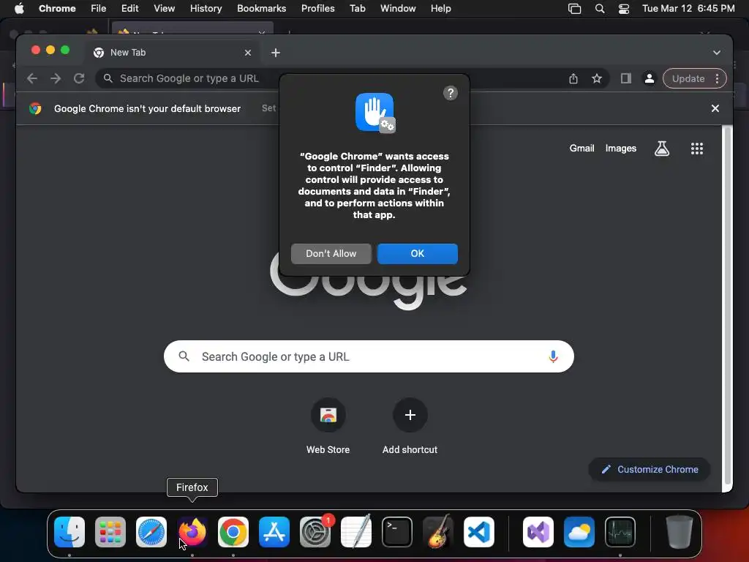Click the Google search box
Screen dimensions: 749x562
pos(369,356)
